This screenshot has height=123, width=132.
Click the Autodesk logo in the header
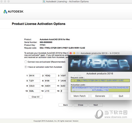pos(13,11)
